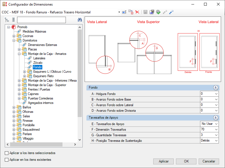Enable Aplicar en los itens existentes checkbox
The height and width of the screenshot is (168, 225).
tap(6, 160)
